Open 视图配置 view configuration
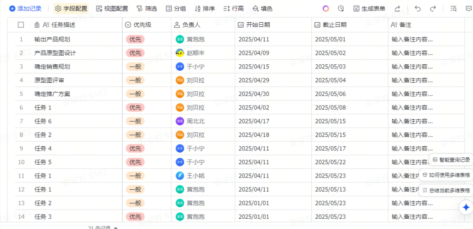Screen dimensions: 473x229 tap(112, 8)
